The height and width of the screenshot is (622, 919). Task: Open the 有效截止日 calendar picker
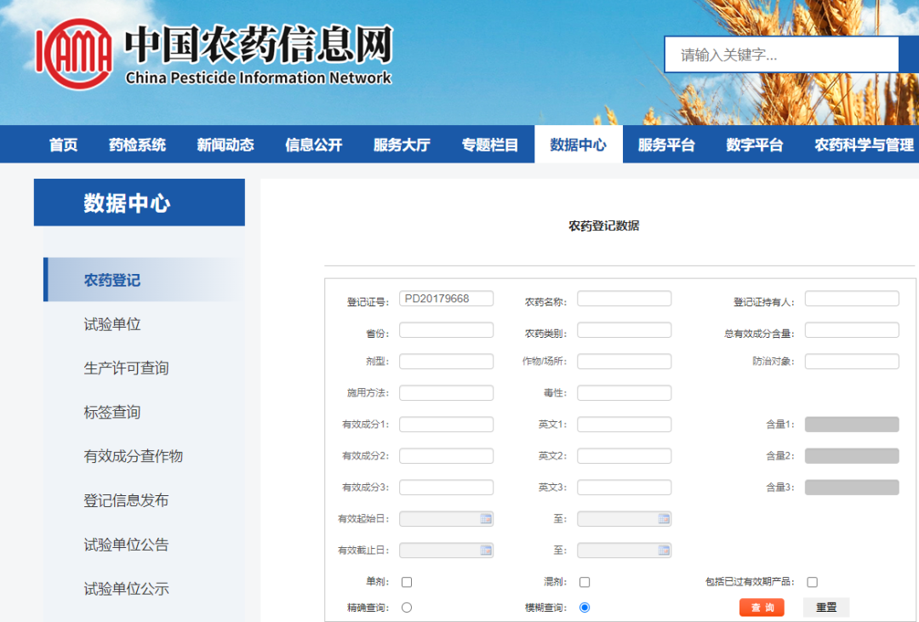tap(484, 550)
